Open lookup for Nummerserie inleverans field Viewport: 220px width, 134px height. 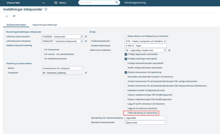pyautogui.click(x=81, y=41)
